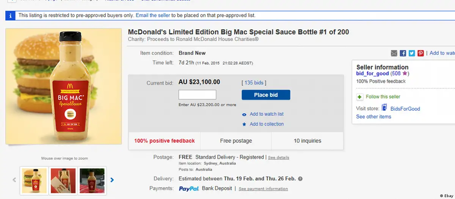Screen dimensions: 455x199
Task: Show previous thumbnails with left arrow
Action: click(x=14, y=180)
